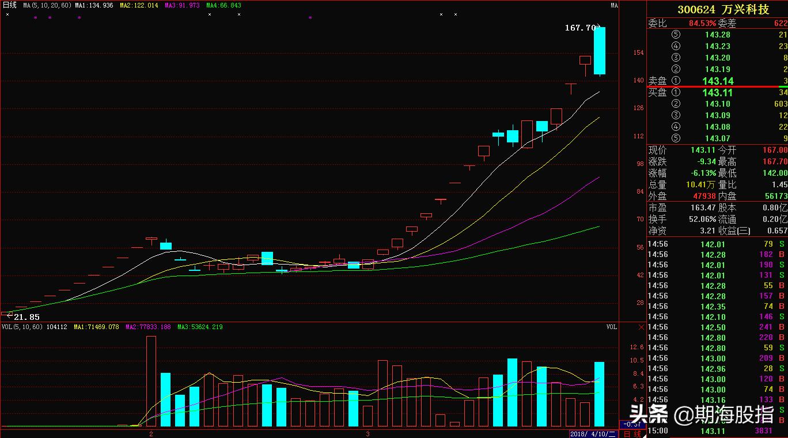This screenshot has width=788, height=438.
Task: Select the yellow MA2:122.014 readout
Action: 139,5
